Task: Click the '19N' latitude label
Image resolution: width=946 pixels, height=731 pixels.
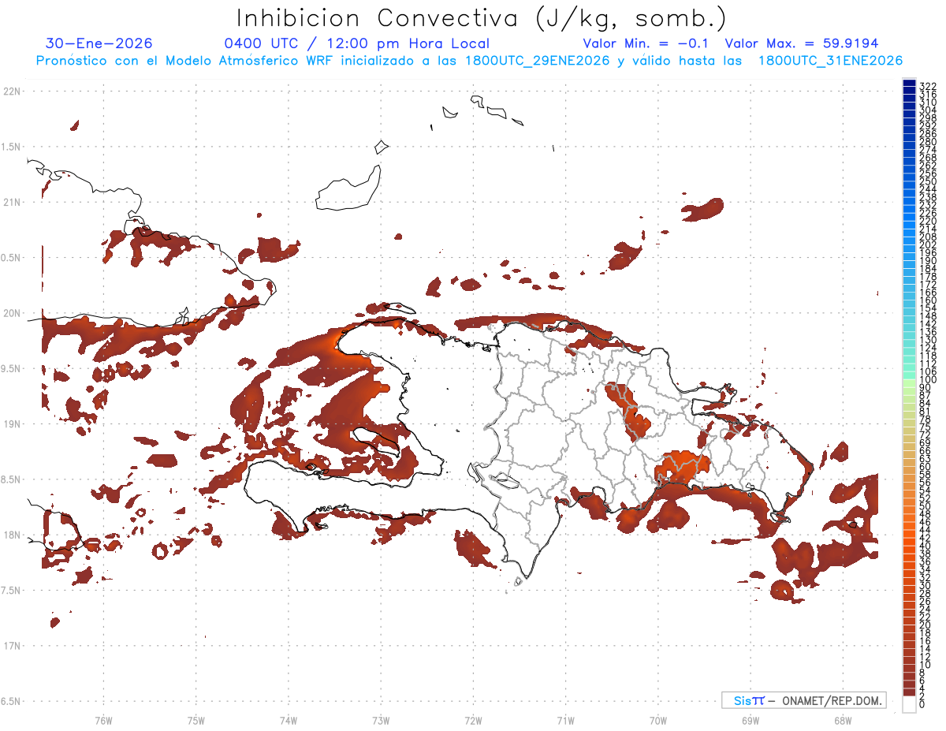Action: (x=12, y=424)
